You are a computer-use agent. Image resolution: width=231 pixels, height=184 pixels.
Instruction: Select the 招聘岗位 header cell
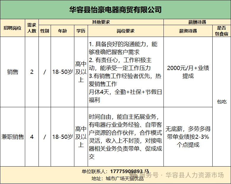(x=12, y=28)
